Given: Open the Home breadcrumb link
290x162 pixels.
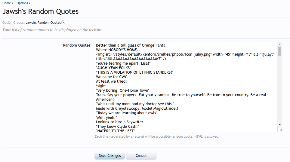Looking at the screenshot, I should pyautogui.click(x=7, y=3).
